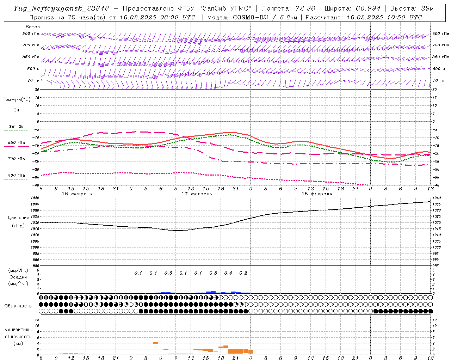Click the Осадки precipitation label
Screen dimensions: 451x361
(18, 277)
